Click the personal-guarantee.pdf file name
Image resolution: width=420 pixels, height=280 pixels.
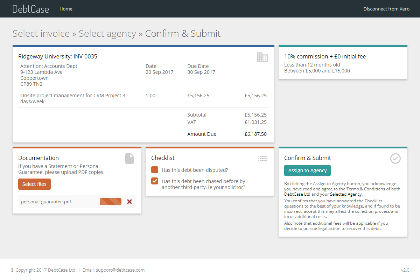point(46,202)
